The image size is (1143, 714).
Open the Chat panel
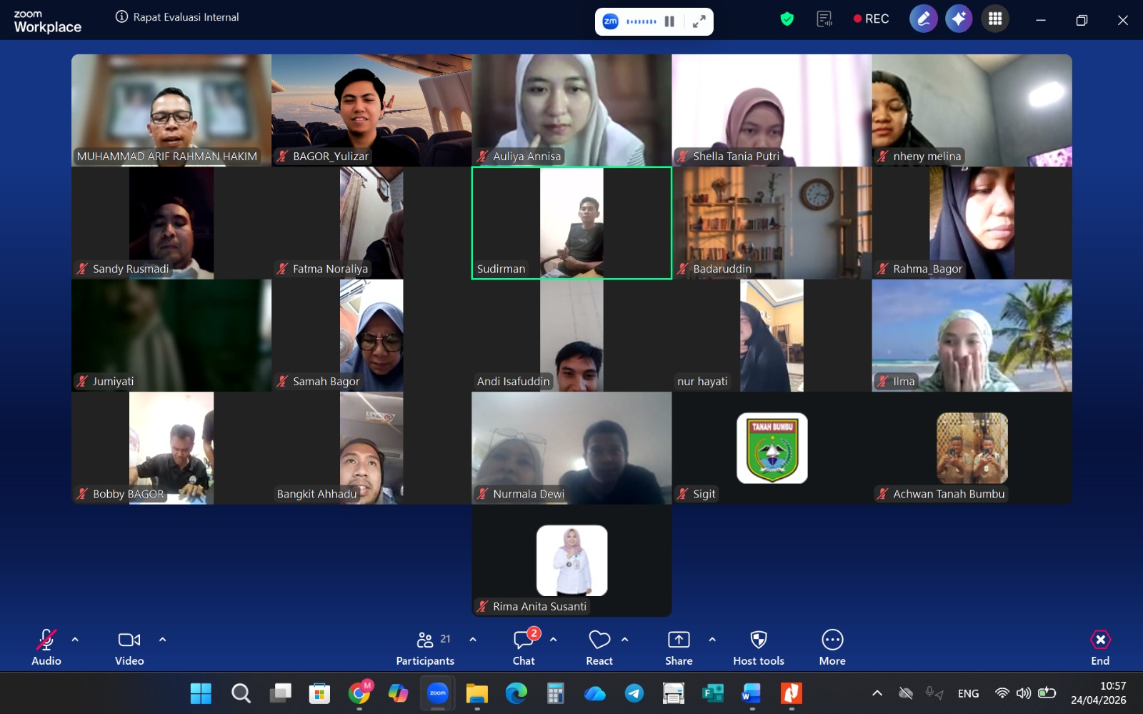pyautogui.click(x=524, y=648)
